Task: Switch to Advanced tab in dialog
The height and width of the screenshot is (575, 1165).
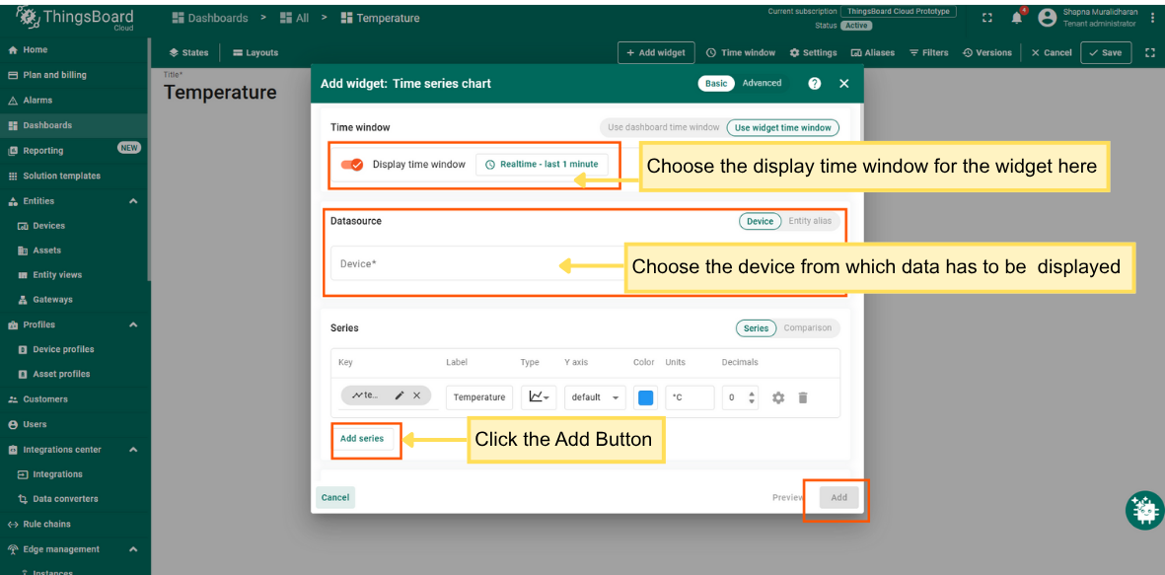Action: click(x=762, y=84)
